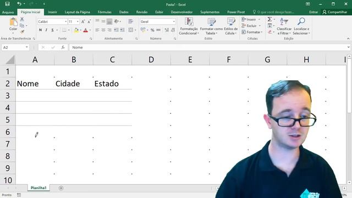Click the Clear eraser icon
Viewport: 352px width, 198px height.
(x=269, y=32)
